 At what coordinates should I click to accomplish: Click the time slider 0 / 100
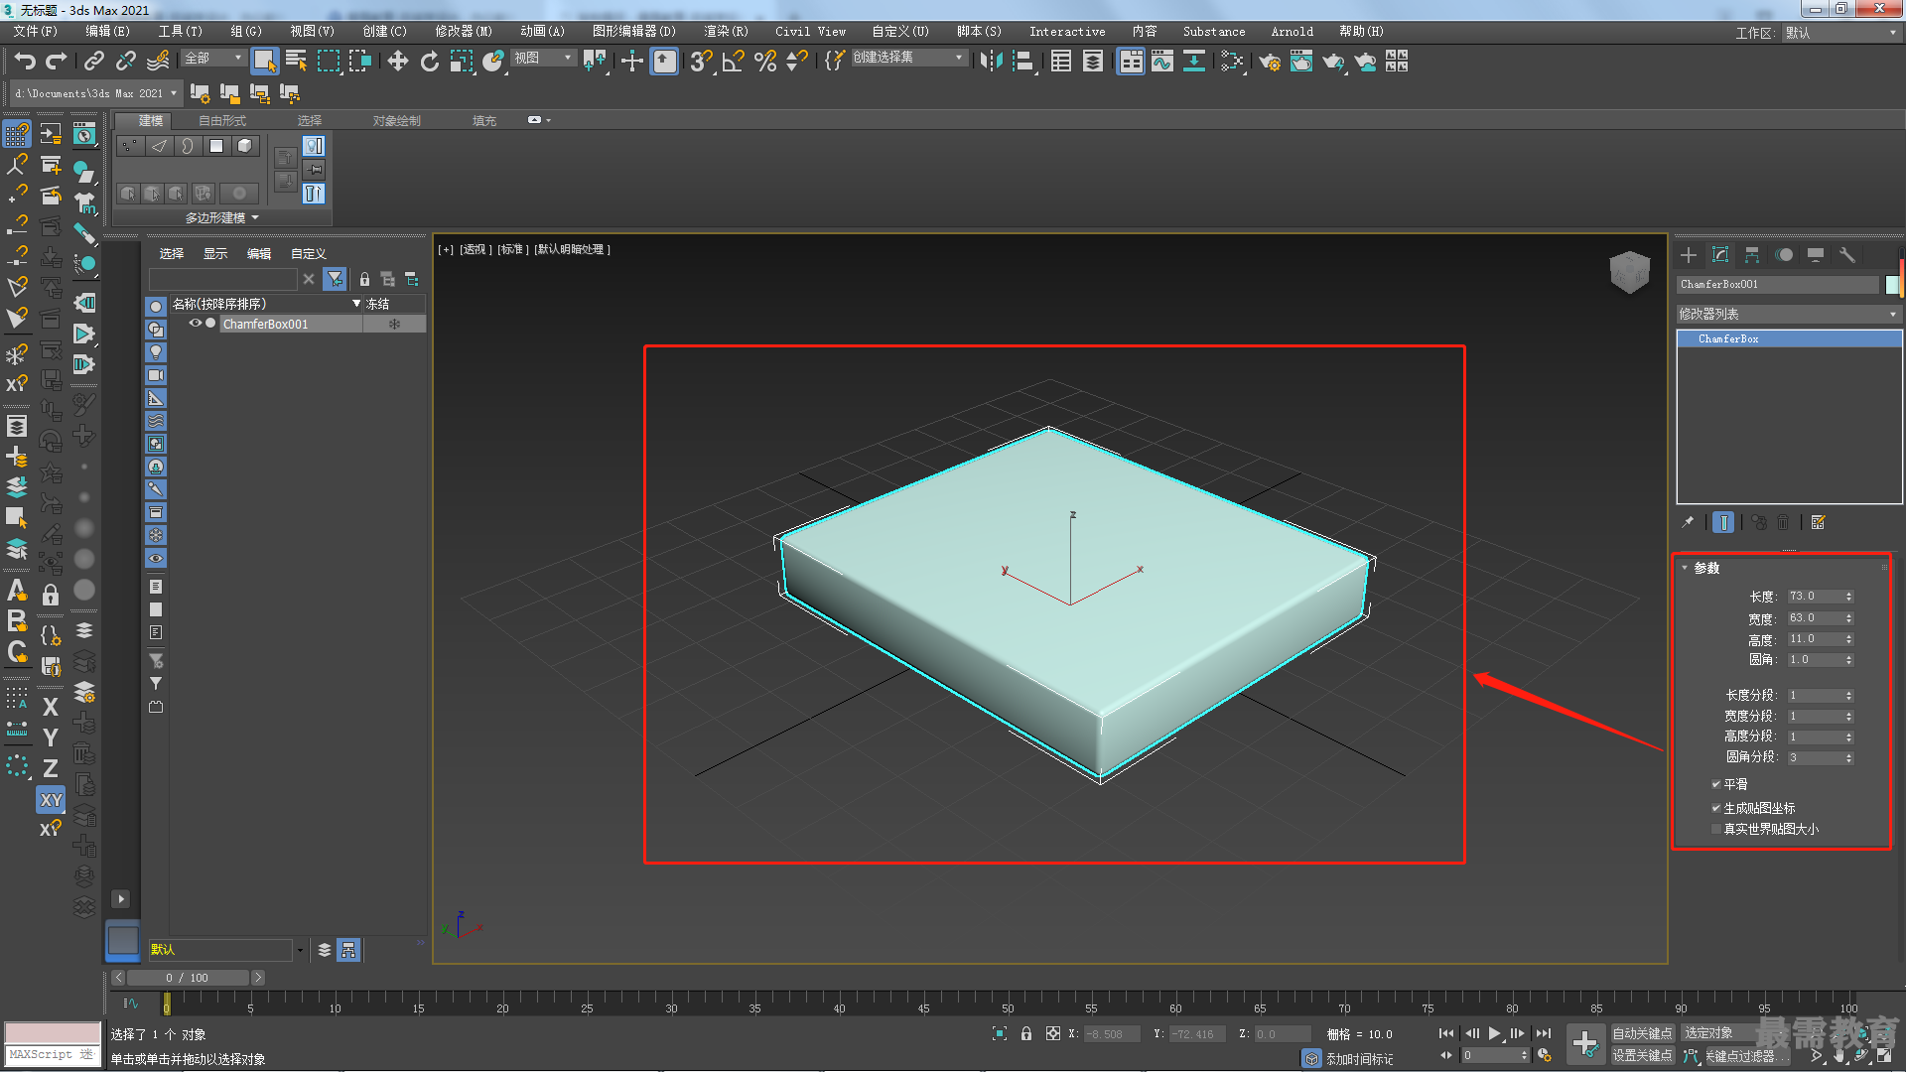[187, 978]
